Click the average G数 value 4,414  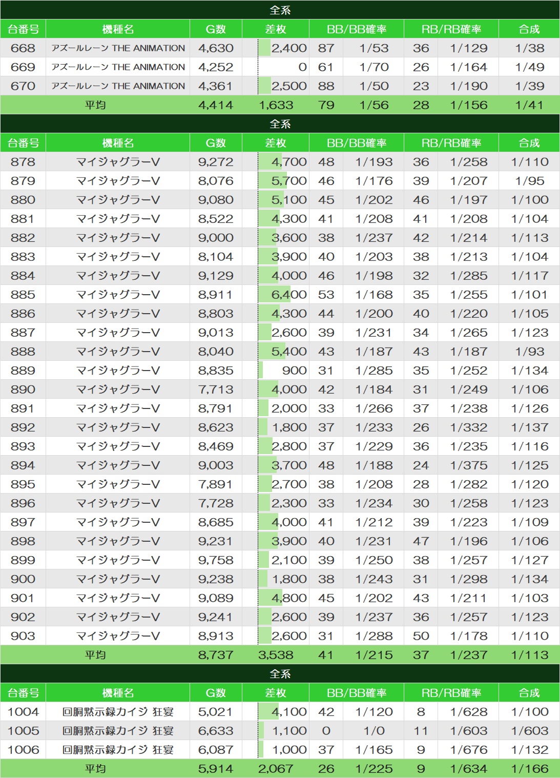[x=216, y=105]
